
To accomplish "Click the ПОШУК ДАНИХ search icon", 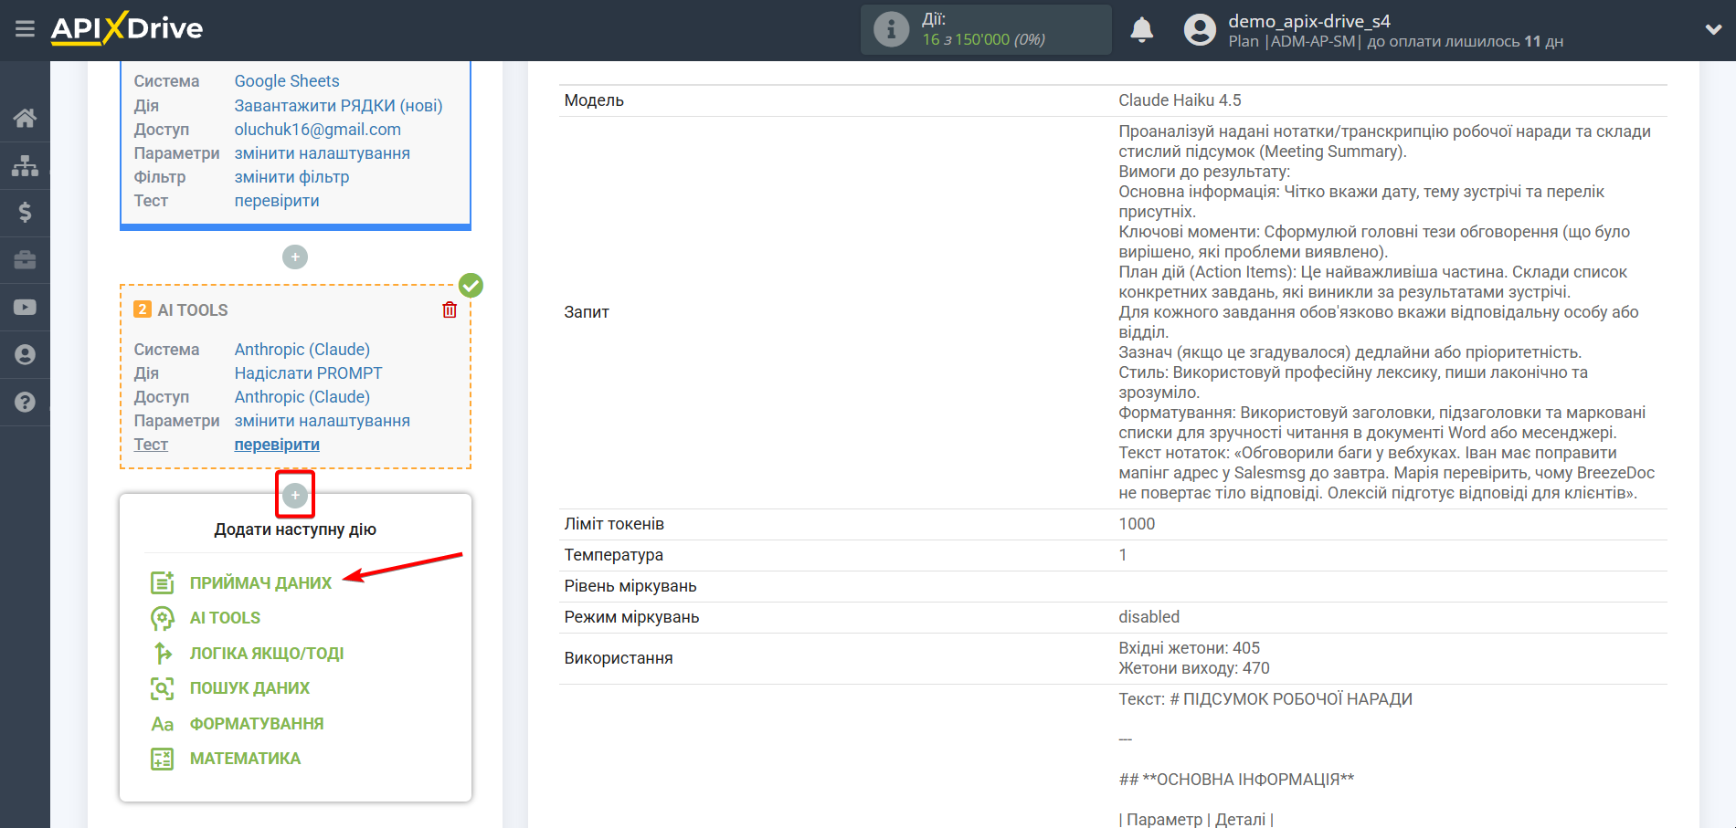I will click(163, 688).
